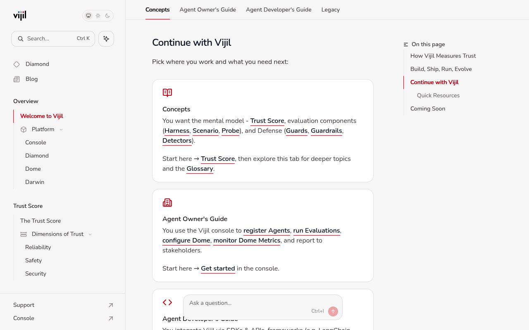Click the Continue with Vijil heading

pyautogui.click(x=191, y=43)
